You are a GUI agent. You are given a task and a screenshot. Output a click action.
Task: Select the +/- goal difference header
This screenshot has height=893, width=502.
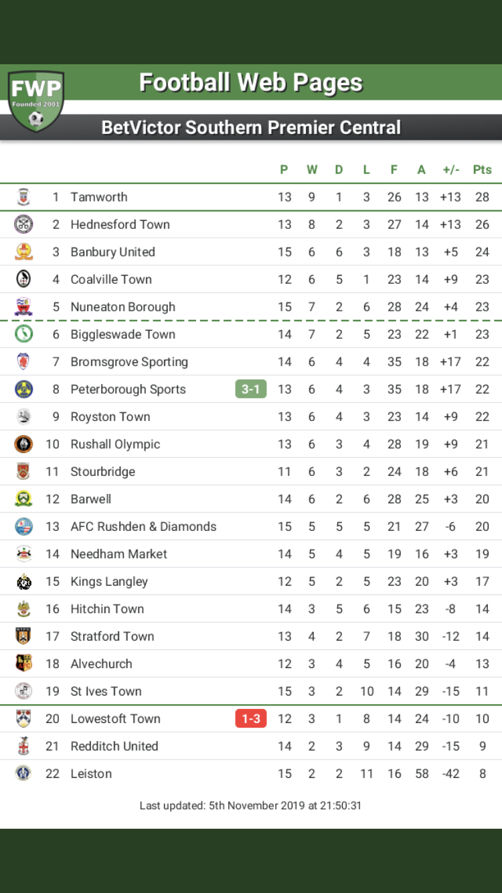450,169
